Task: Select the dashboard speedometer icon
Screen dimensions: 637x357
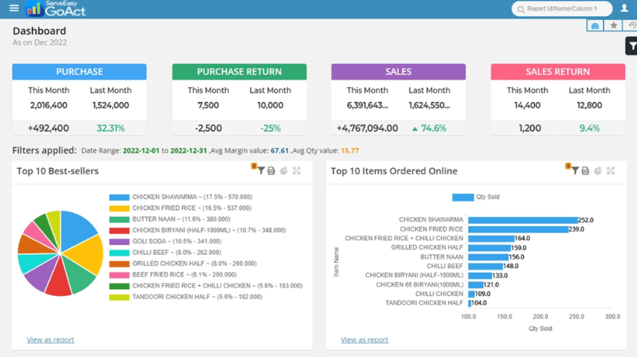Action: pyautogui.click(x=595, y=25)
